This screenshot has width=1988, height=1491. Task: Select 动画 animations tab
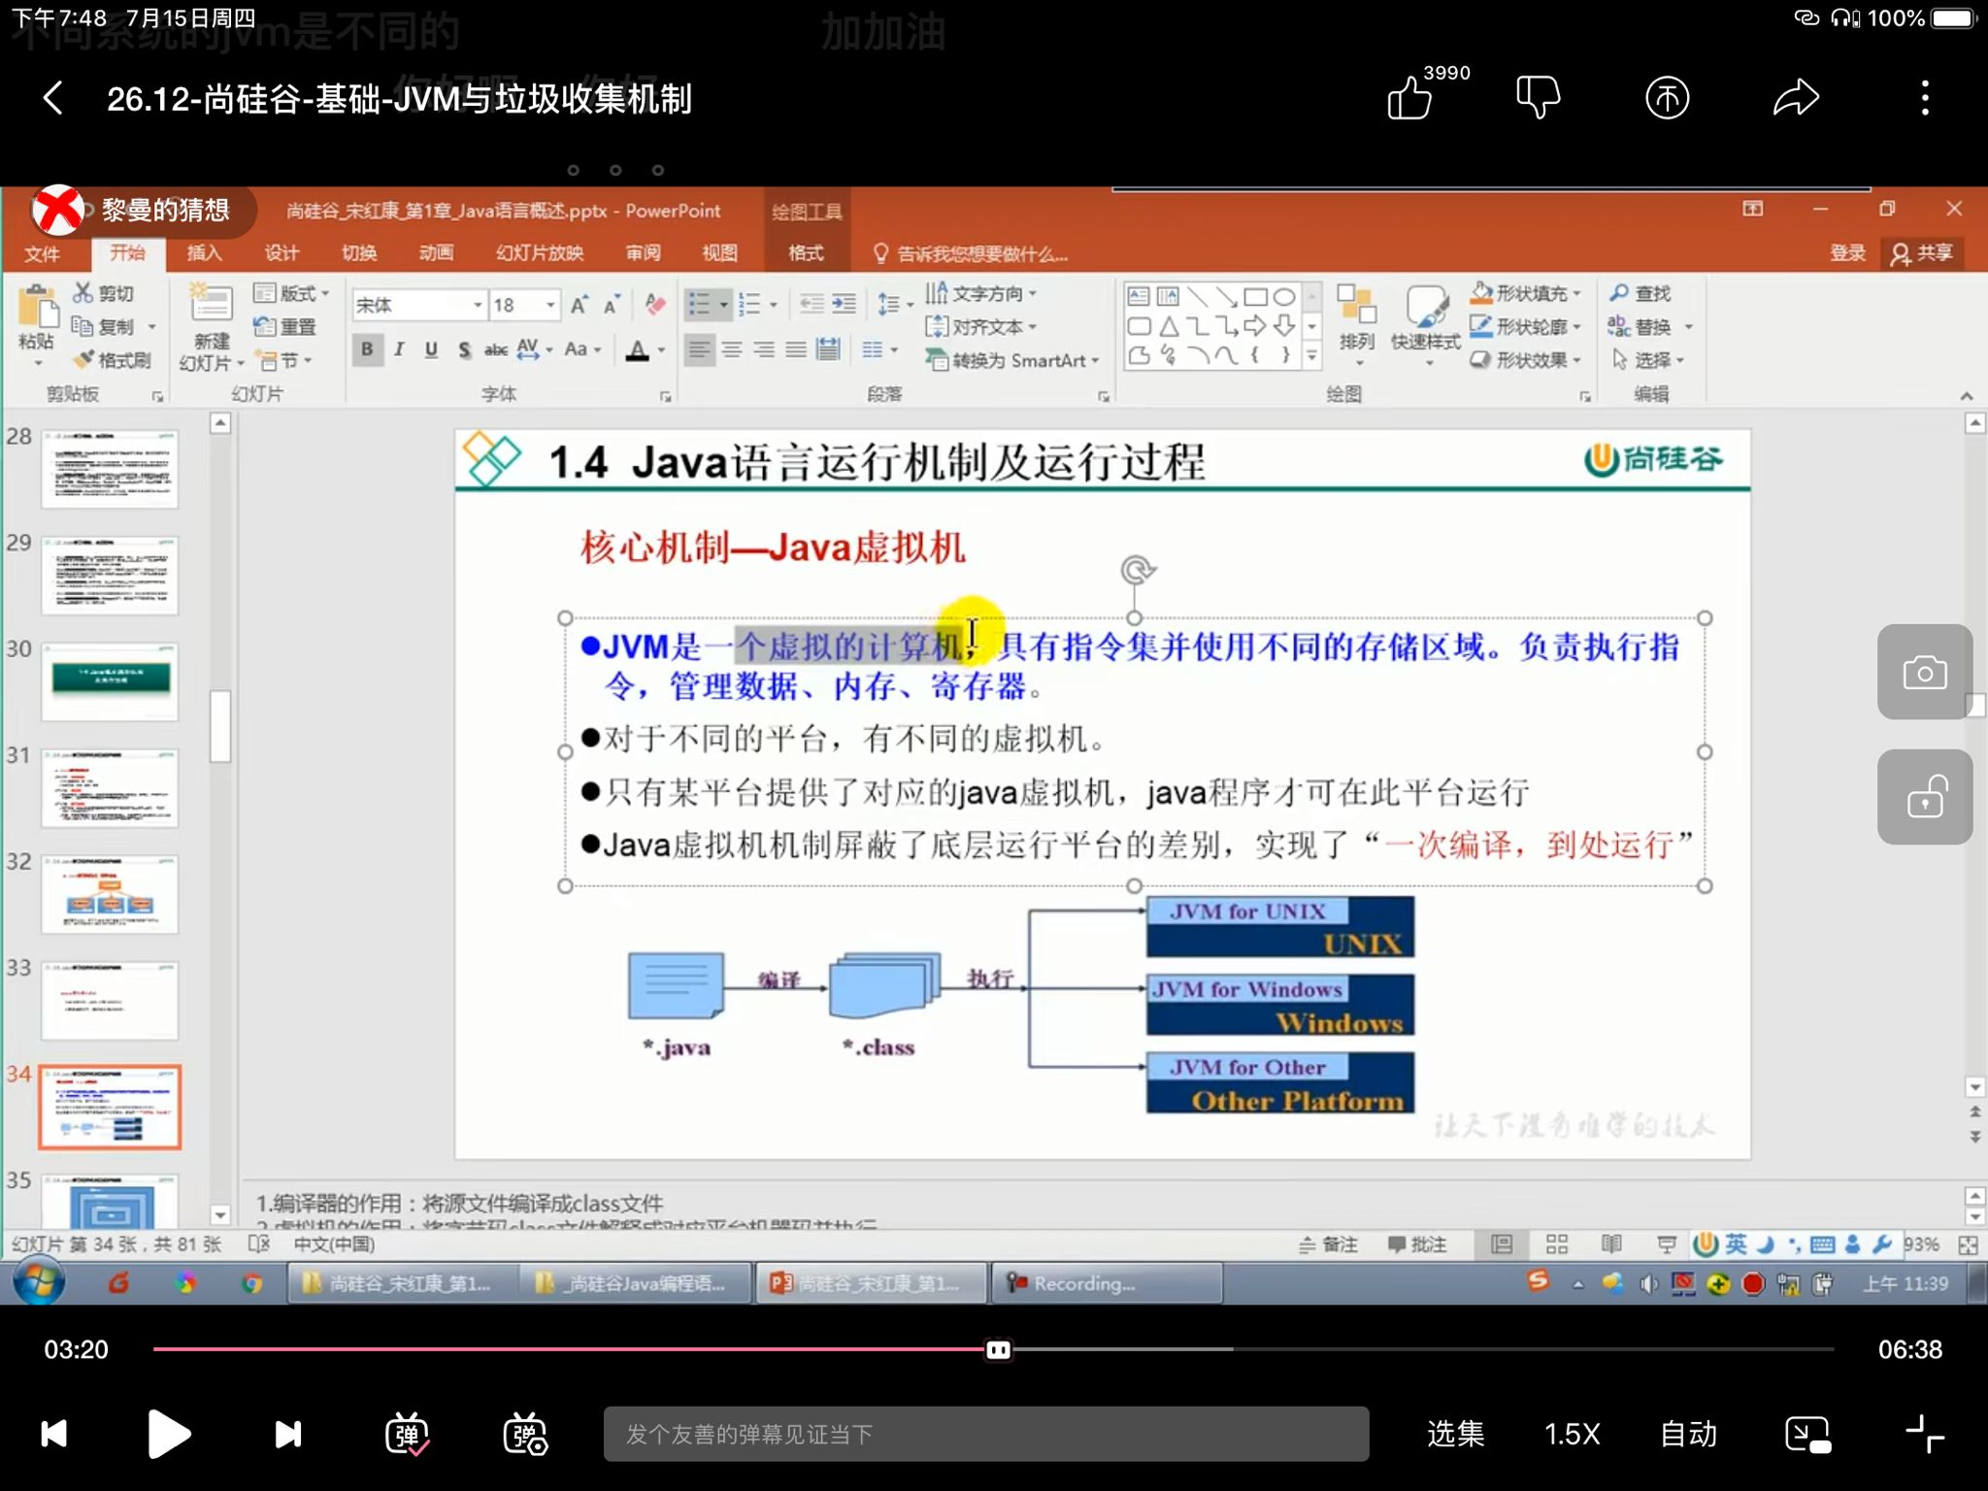[435, 253]
